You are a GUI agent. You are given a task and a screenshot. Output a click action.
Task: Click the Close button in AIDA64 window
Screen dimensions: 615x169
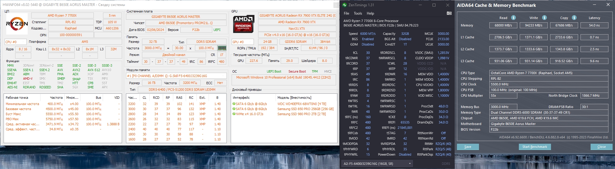click(x=601, y=147)
